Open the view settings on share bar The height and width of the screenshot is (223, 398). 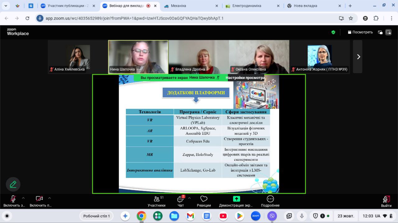245,78
